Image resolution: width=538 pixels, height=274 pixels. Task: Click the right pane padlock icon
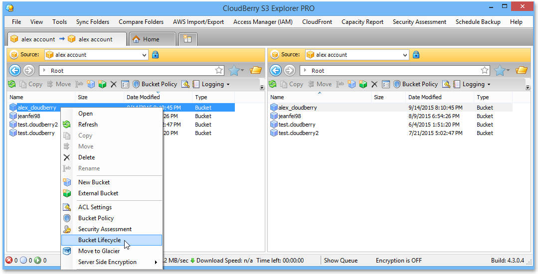[416, 54]
